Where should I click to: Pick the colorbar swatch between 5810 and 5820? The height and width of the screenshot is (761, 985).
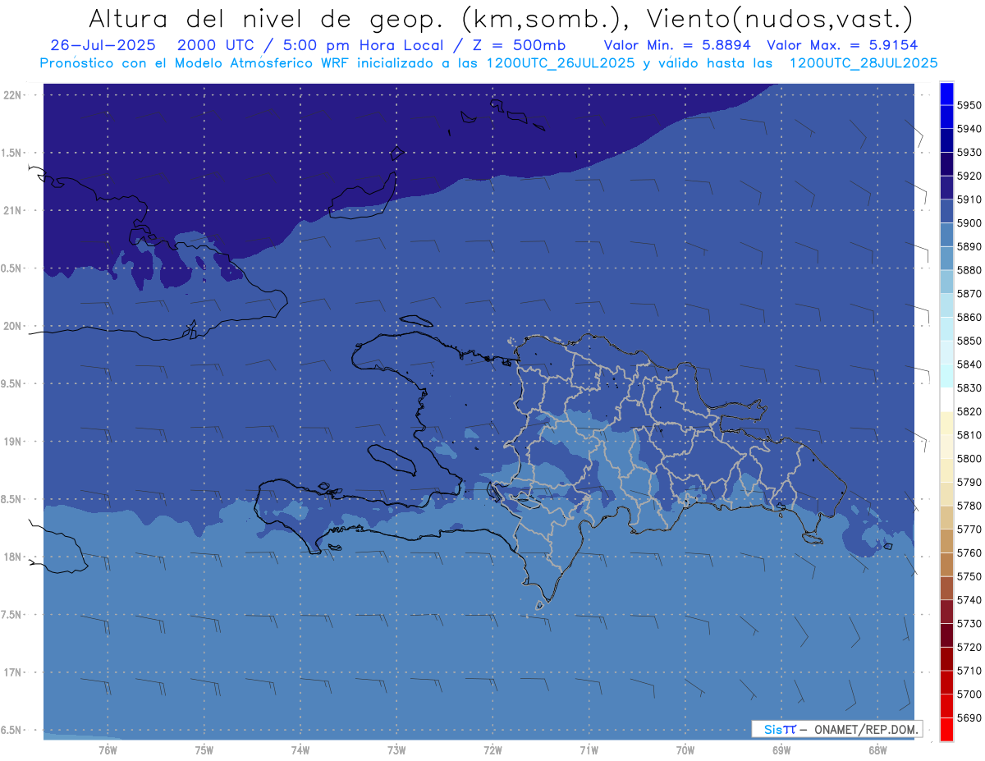coord(946,424)
